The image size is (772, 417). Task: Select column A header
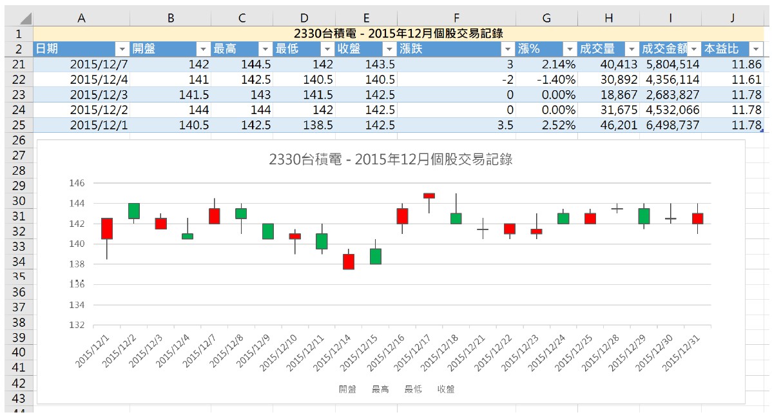coord(82,18)
